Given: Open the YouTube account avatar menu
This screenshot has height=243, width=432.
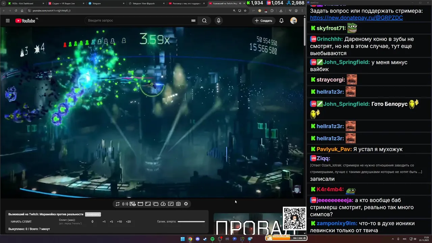Looking at the screenshot, I should (x=294, y=21).
